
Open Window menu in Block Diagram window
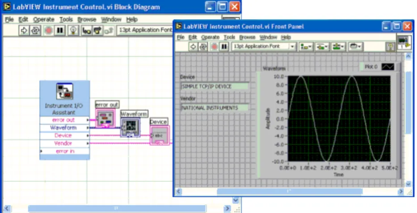tap(111, 19)
